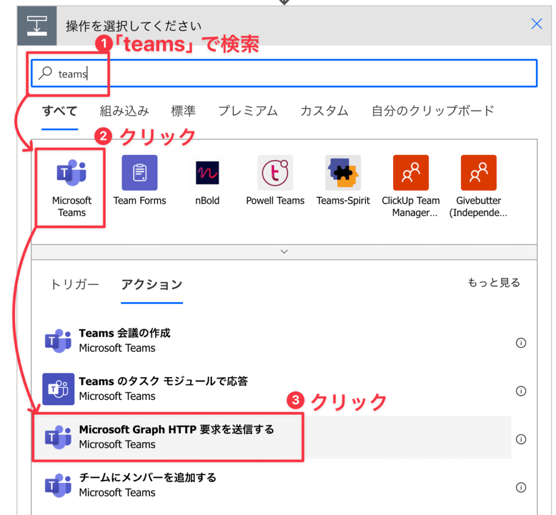
Task: Focus the teams search input field
Action: (x=284, y=73)
